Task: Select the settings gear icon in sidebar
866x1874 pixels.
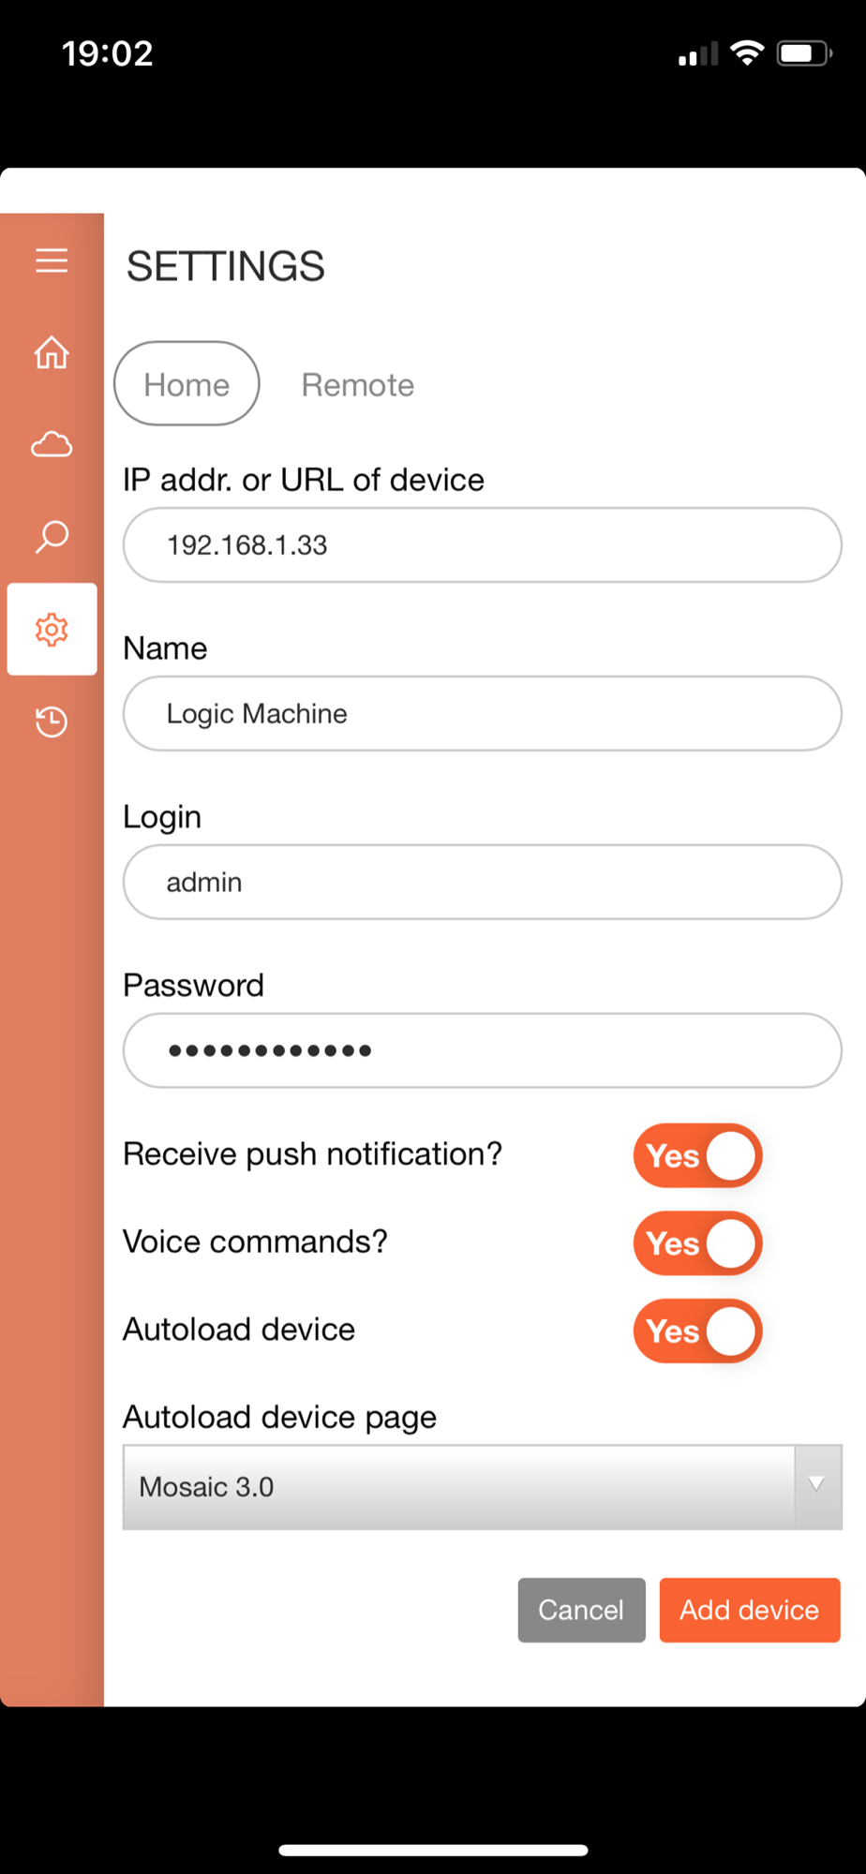Action: point(52,629)
